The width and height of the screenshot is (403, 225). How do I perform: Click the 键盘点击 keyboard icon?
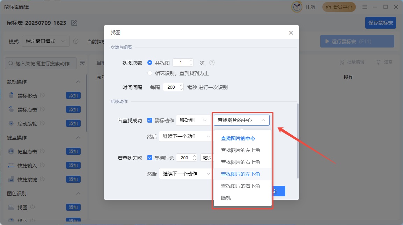(11, 151)
